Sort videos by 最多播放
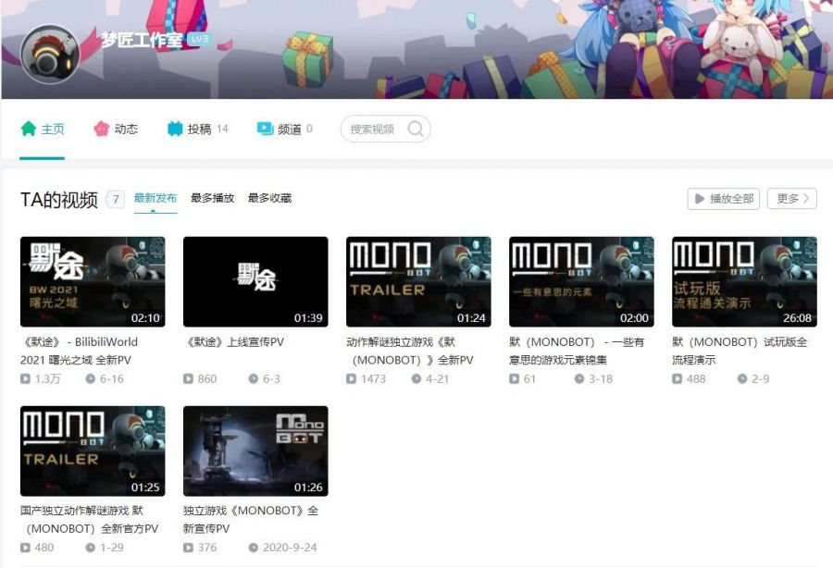The image size is (833, 568). click(213, 199)
